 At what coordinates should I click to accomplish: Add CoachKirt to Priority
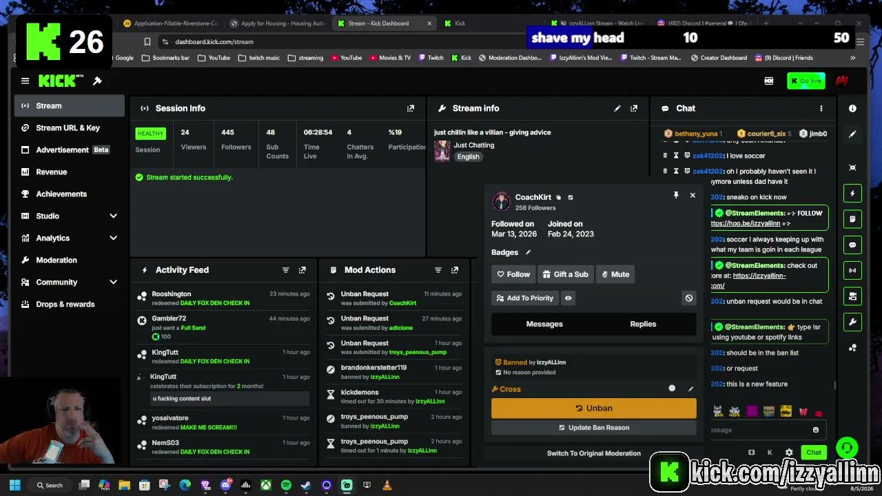(x=524, y=298)
